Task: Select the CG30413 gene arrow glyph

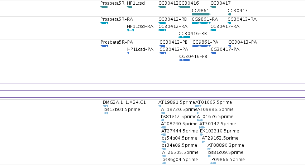Action: pos(229,14)
